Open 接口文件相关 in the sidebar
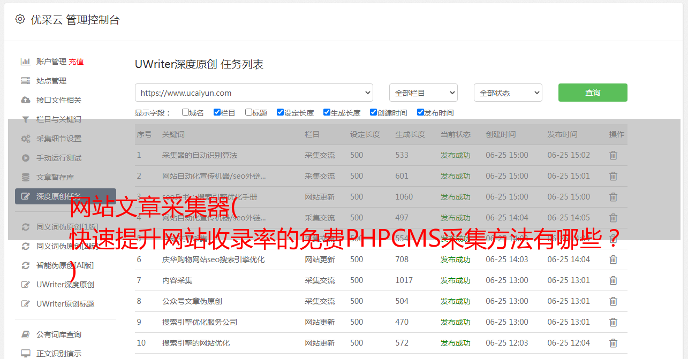688x359 pixels. tap(59, 100)
